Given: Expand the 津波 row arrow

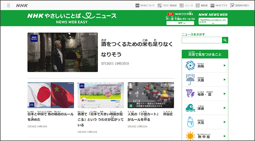Looking at the screenshot, I should click(x=225, y=108).
